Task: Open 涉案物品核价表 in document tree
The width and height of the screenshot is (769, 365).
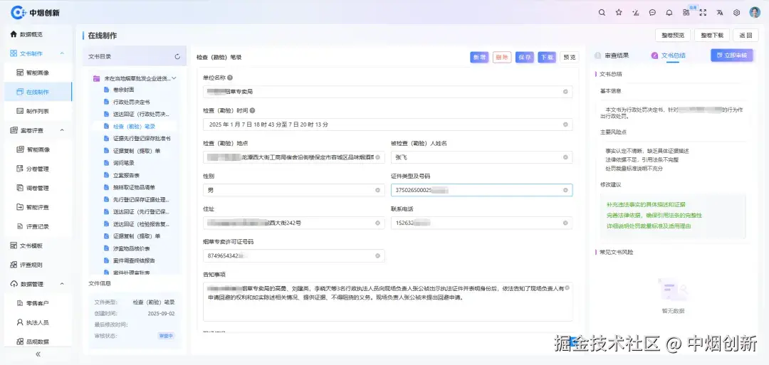Action: click(x=132, y=248)
